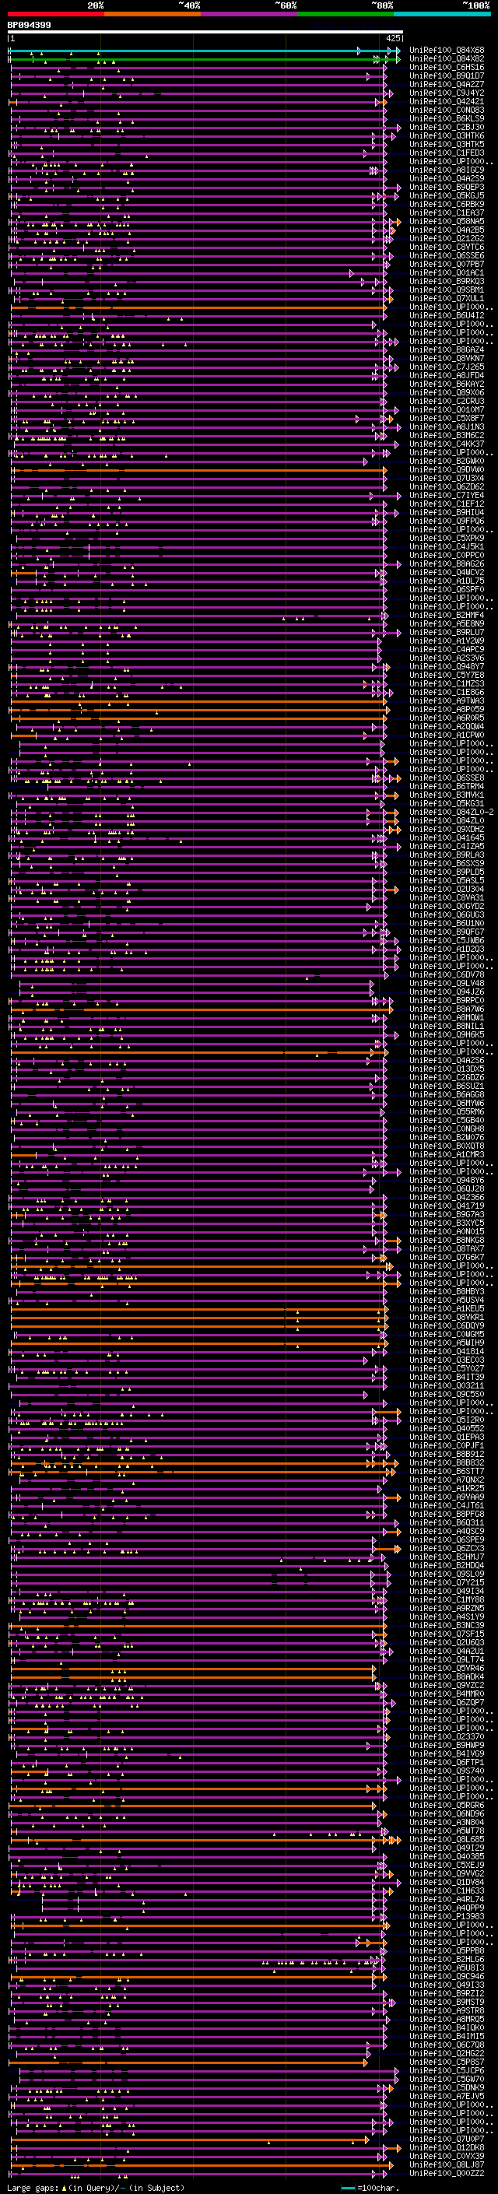This screenshot has height=2194, width=498.
Task: Open the BP094399 query title
Action: pyautogui.click(x=29, y=25)
